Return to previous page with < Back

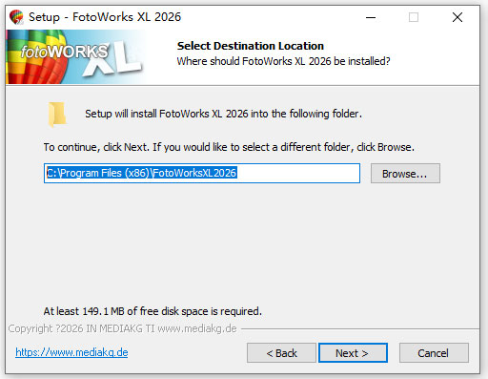281,353
